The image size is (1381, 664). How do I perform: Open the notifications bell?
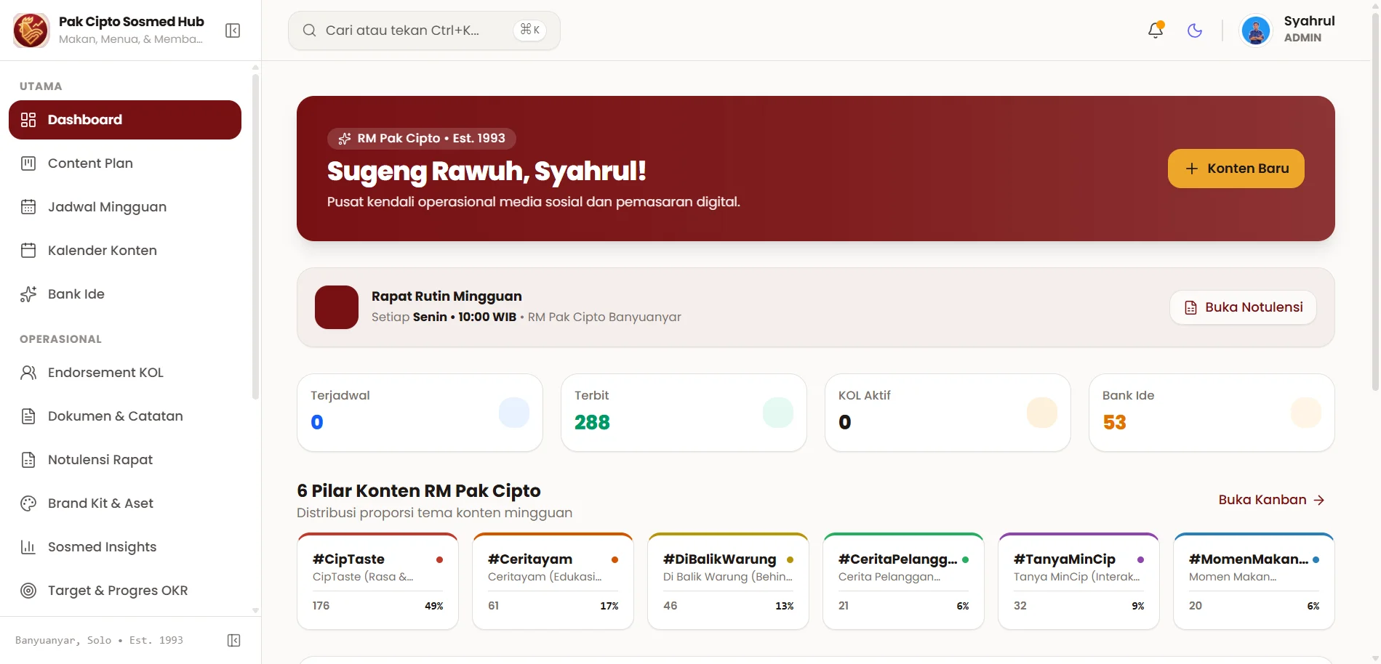1156,30
